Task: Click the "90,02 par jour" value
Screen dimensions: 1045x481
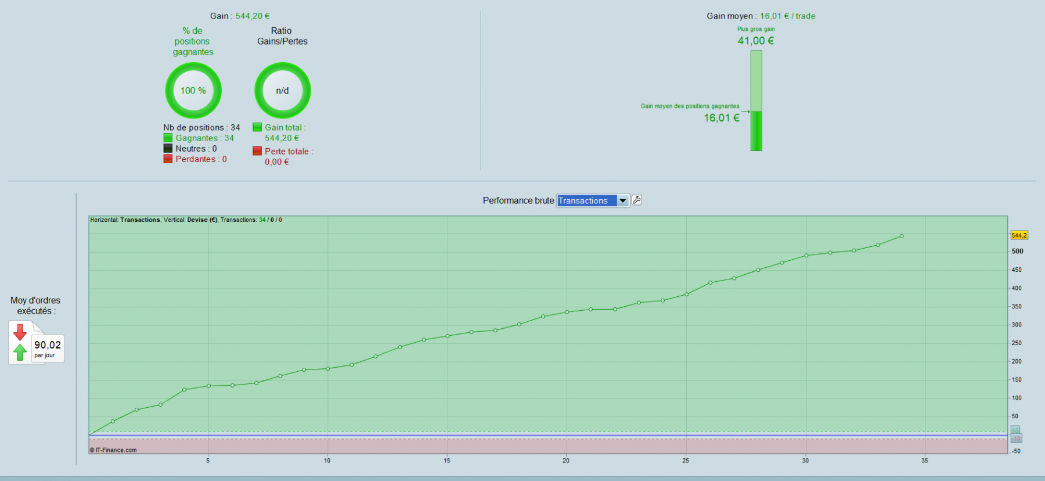Action: point(48,349)
